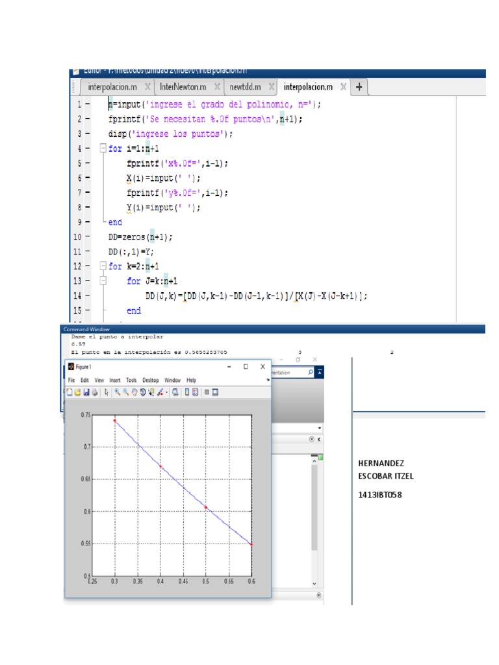This screenshot has height=665, width=499.
Task: Open the Insert menu in Figure 1
Action: (115, 380)
